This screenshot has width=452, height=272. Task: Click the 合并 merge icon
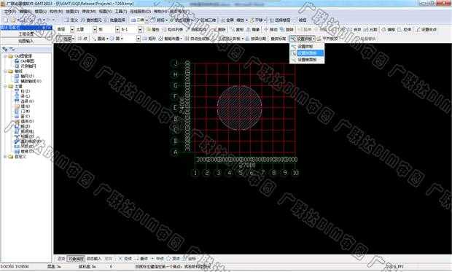pyautogui.click(x=355, y=29)
